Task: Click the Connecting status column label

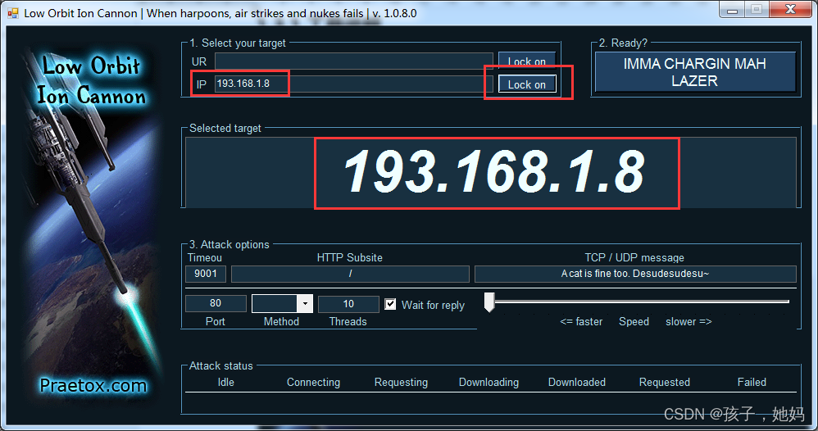Action: coord(313,383)
